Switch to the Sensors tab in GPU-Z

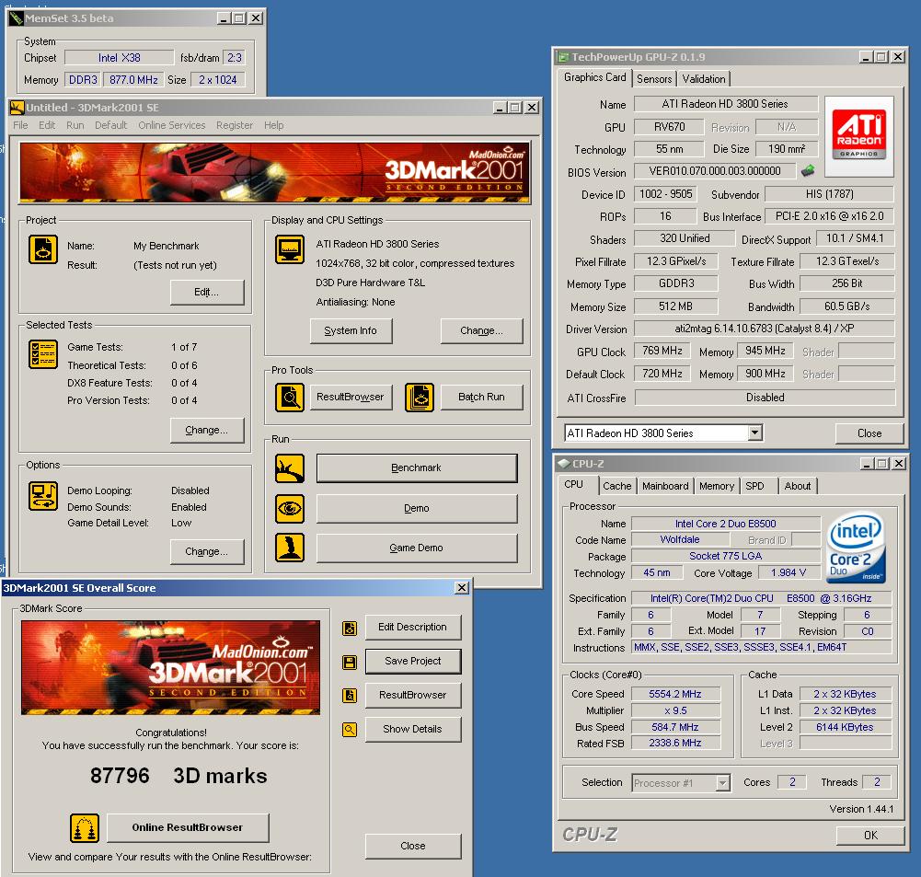point(654,79)
